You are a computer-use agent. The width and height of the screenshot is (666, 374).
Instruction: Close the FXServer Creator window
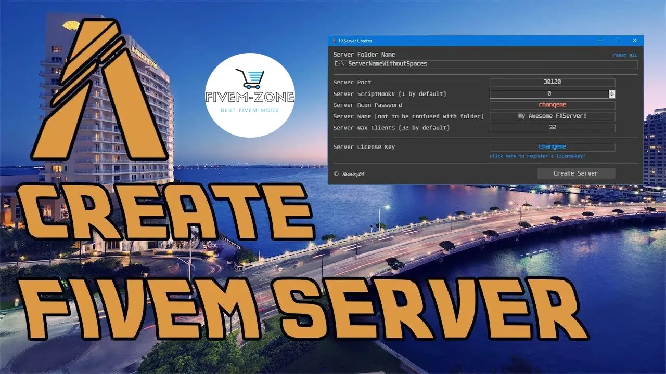coord(634,41)
